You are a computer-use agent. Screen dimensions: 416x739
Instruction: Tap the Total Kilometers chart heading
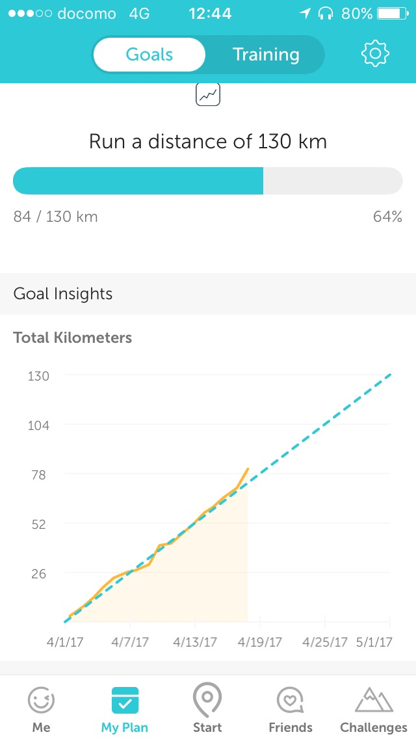pyautogui.click(x=73, y=338)
